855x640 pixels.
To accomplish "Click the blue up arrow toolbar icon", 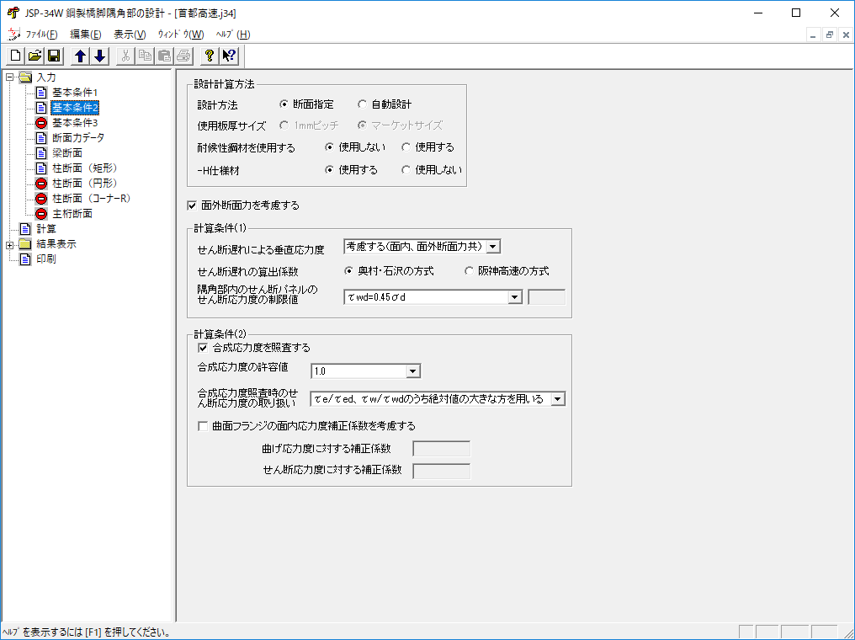I will 81,56.
